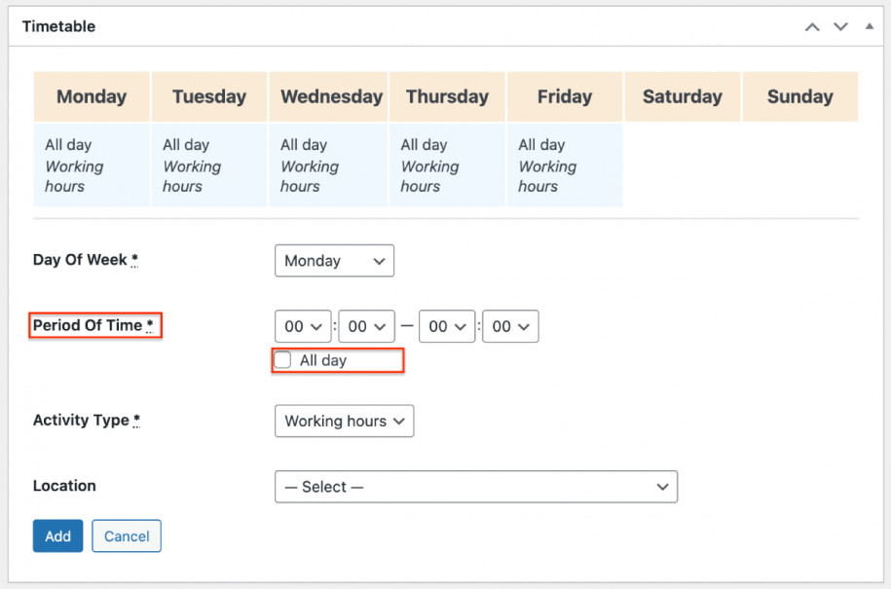Open the first start-time hour dropdown
Viewport: 891px width, 589px height.
tap(302, 326)
